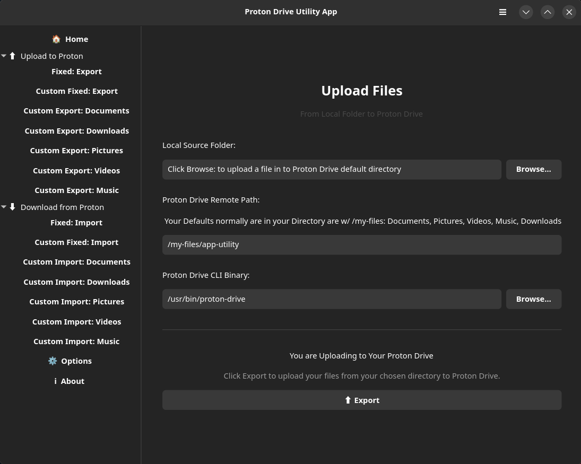Viewport: 581px width, 464px height.
Task: Open Custom Export: Pictures
Action: [x=76, y=151]
